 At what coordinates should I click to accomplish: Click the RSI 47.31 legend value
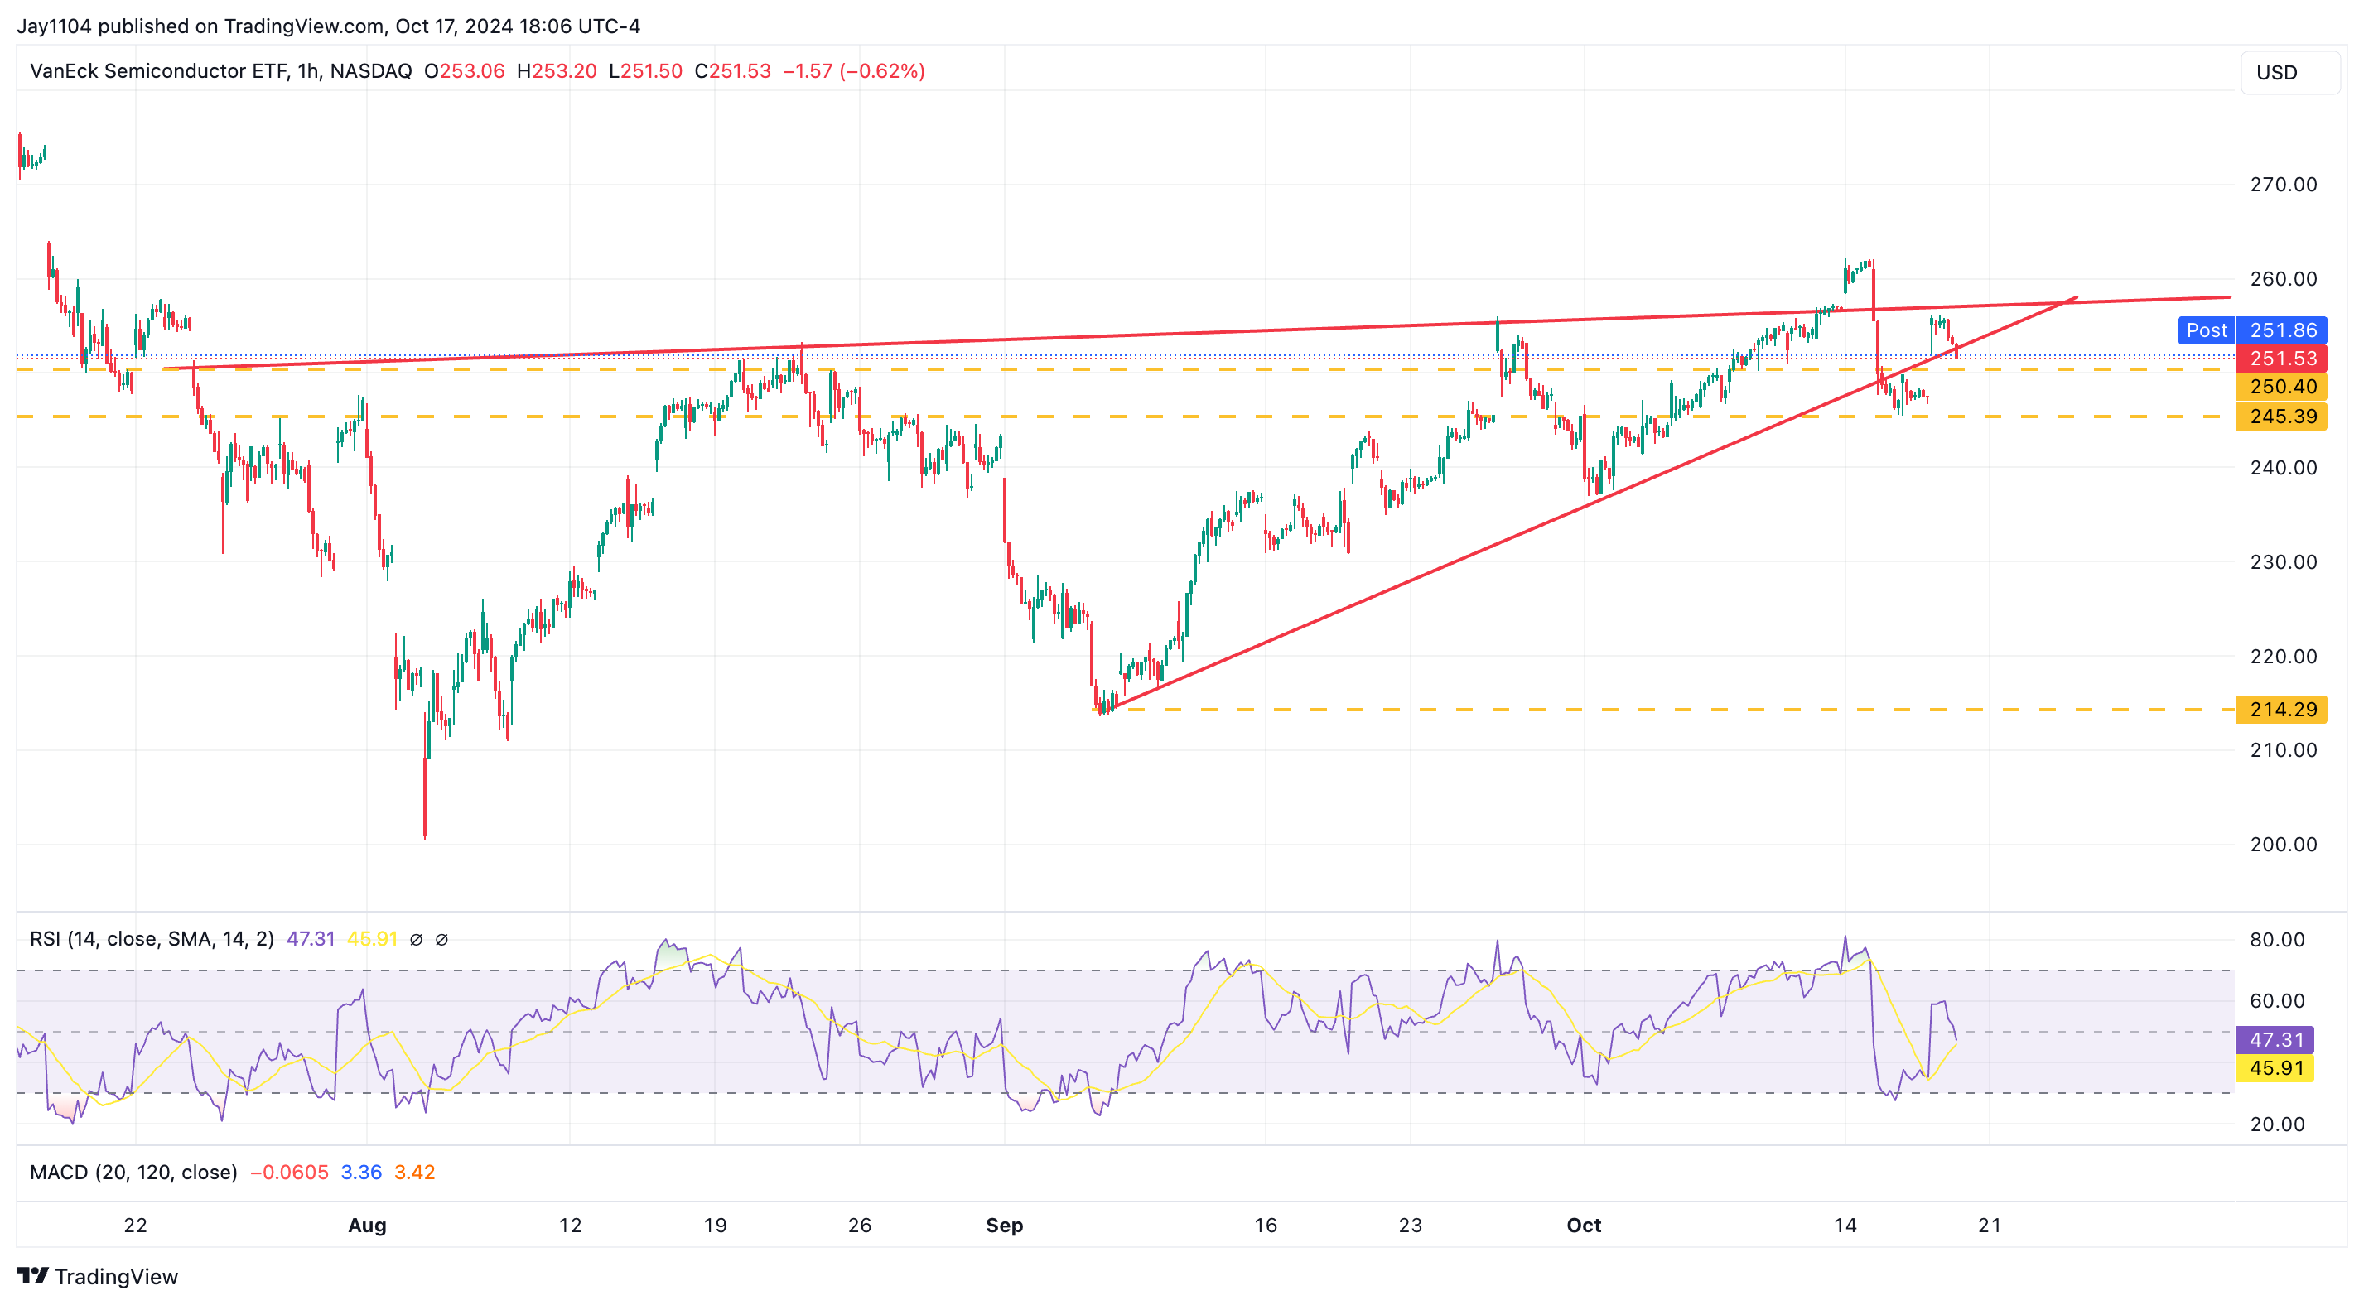coord(310,939)
